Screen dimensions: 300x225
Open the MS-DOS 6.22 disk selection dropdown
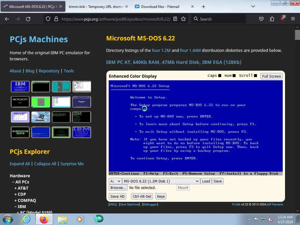point(161,181)
